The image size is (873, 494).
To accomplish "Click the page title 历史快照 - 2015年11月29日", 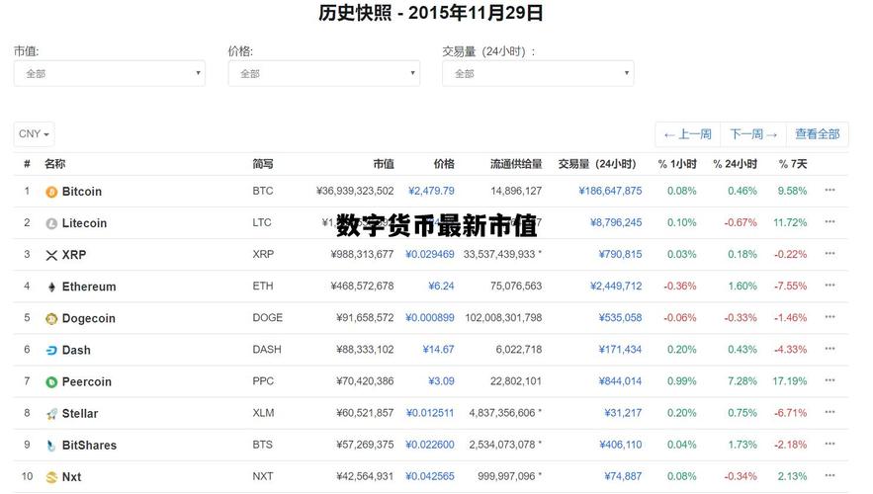I will click(x=431, y=12).
